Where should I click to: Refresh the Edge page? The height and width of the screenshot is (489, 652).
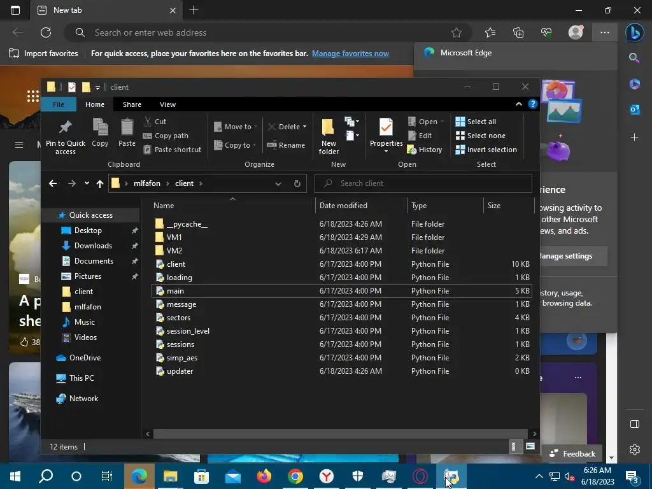(46, 32)
